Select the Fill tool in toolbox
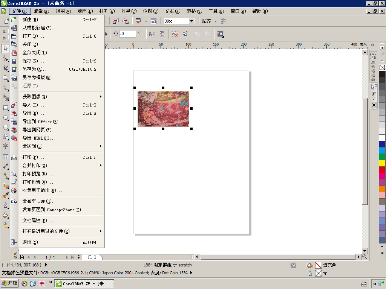386x289 pixels. click(x=5, y=215)
